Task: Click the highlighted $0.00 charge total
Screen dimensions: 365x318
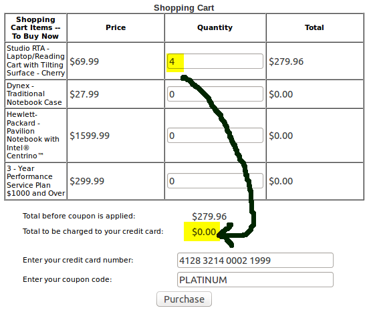Action: (x=204, y=232)
